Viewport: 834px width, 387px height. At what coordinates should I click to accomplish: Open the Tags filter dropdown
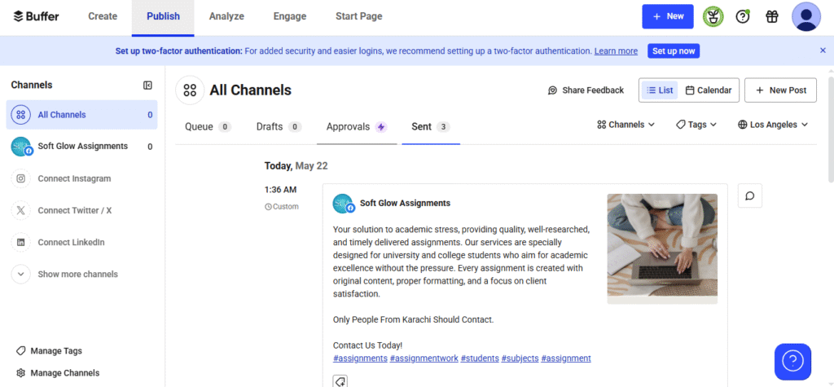tap(696, 125)
